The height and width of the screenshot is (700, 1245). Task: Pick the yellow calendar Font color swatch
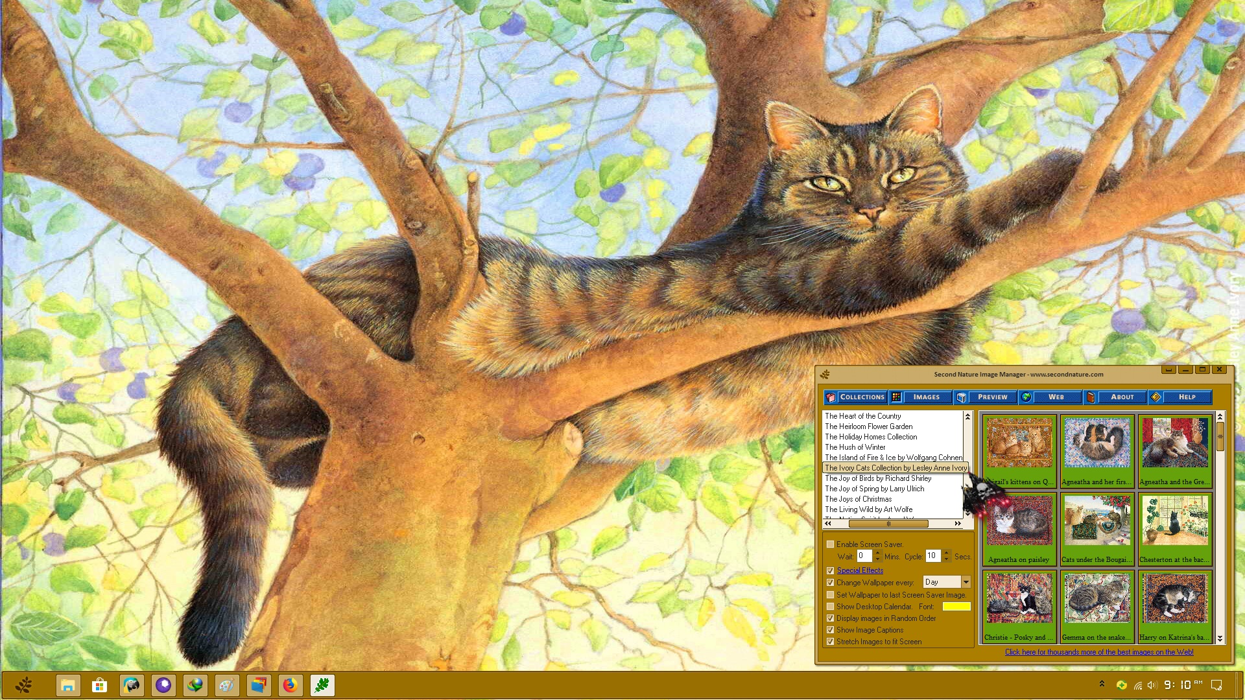[956, 607]
